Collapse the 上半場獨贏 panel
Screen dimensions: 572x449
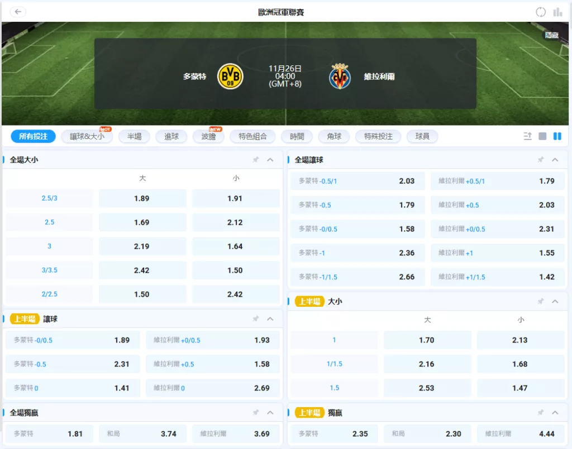555,412
